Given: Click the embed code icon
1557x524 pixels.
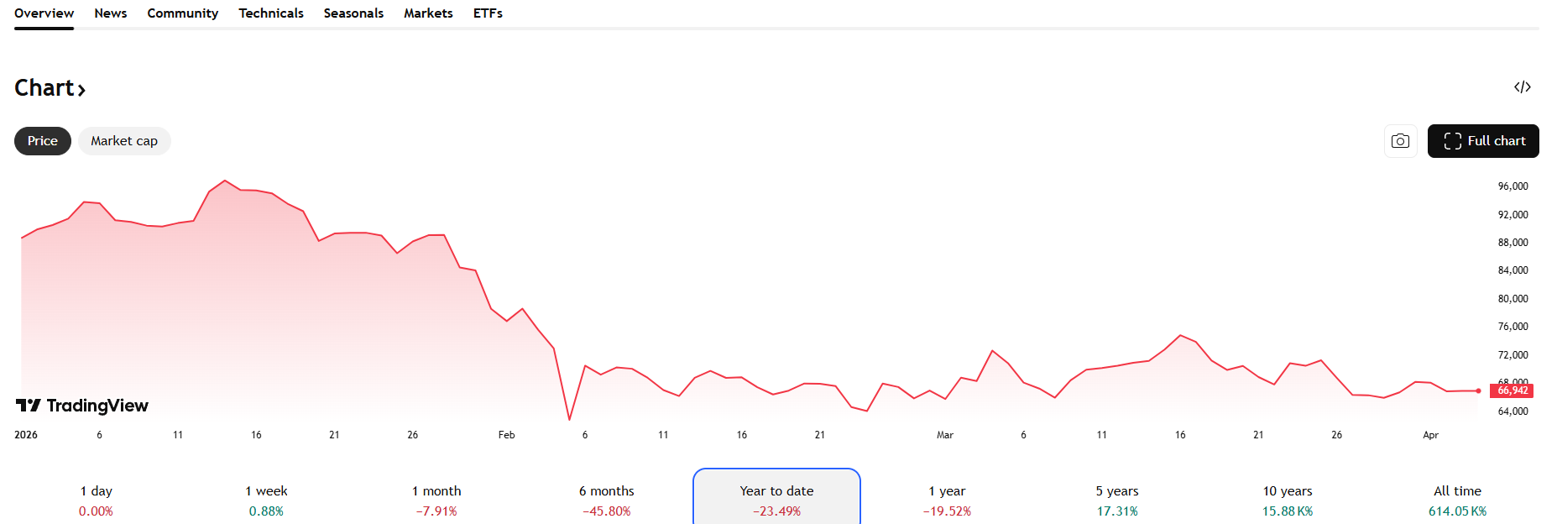Looking at the screenshot, I should [1522, 87].
